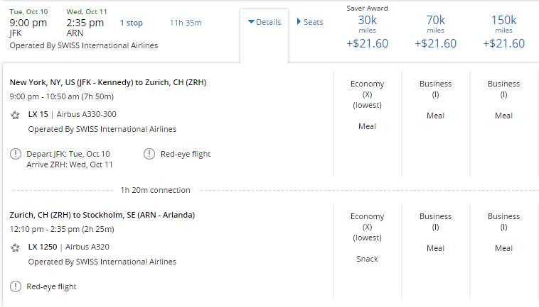Select the 150k miles fare option
Screen dimensions: 539x307
click(503, 32)
